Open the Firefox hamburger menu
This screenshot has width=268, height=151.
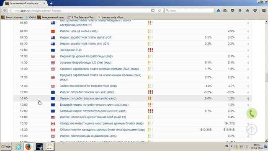pos(264,10)
